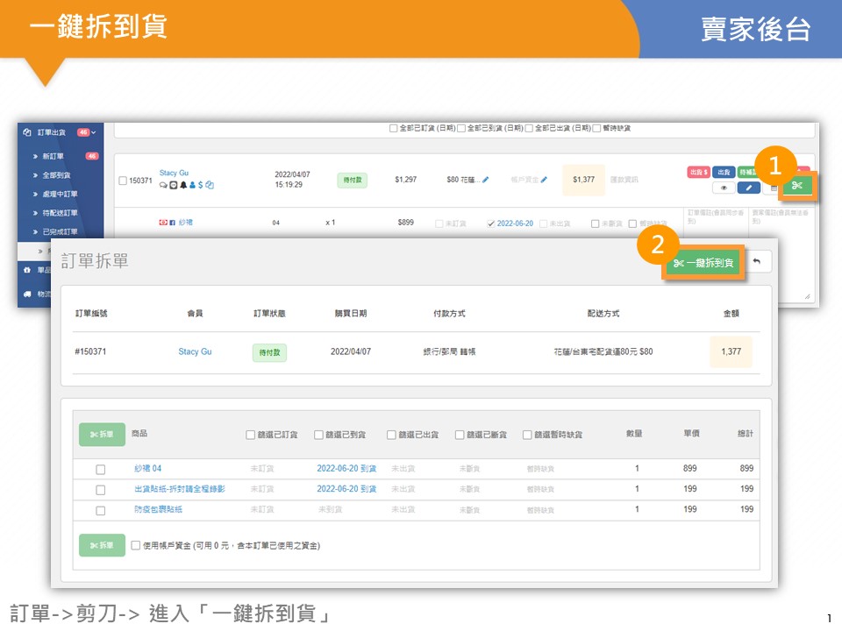The image size is (842, 631).
Task: Open 待配送訂單 in the sidebar
Action: pos(60,213)
